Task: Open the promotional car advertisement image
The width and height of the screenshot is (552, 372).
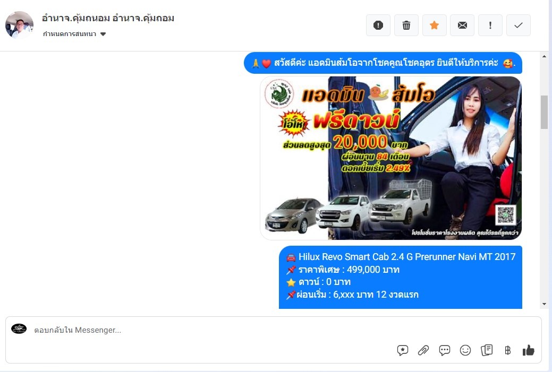Action: (x=391, y=158)
